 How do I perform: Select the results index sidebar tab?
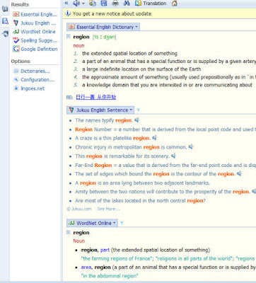[x=5, y=21]
